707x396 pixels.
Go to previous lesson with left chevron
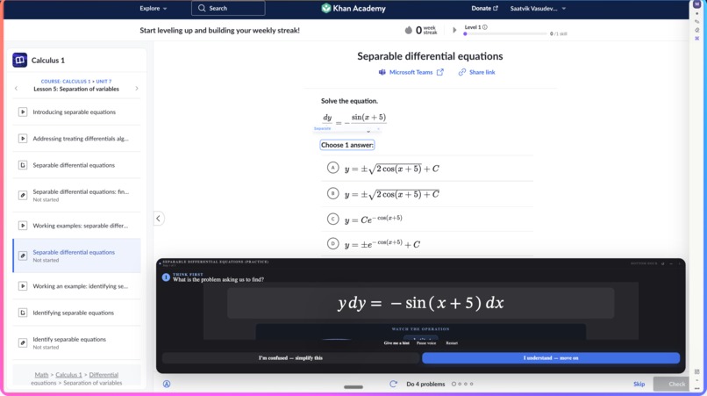coord(17,89)
